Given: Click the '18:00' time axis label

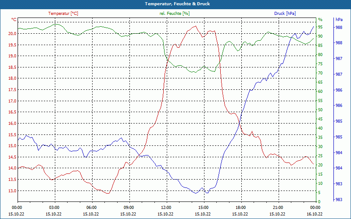Looking at the screenshot, I should click(x=240, y=207).
